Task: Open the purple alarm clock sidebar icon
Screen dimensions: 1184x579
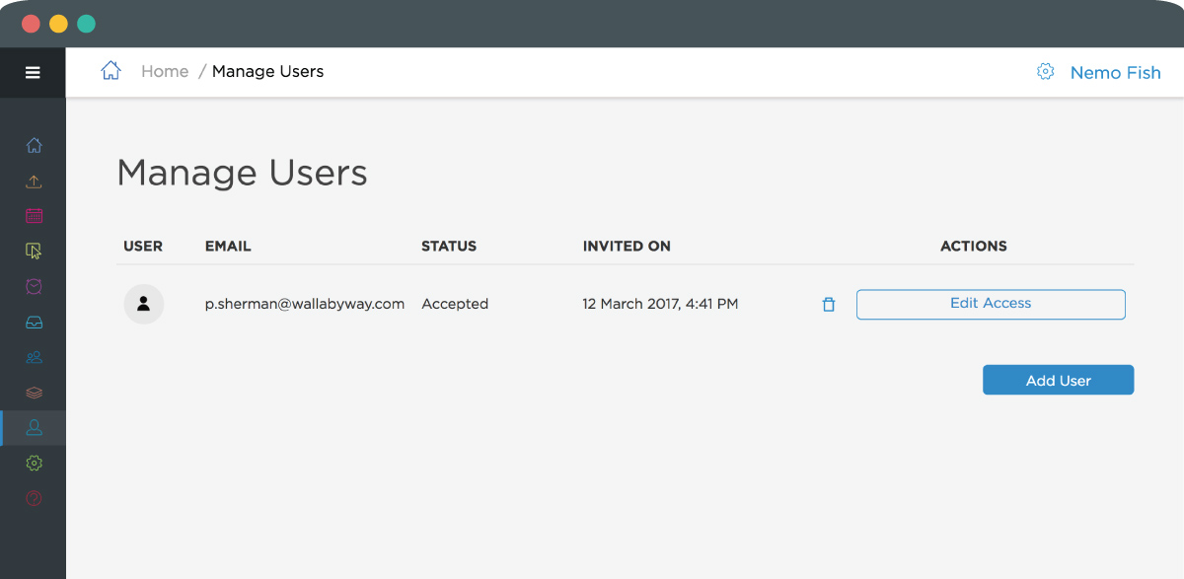Action: (34, 286)
